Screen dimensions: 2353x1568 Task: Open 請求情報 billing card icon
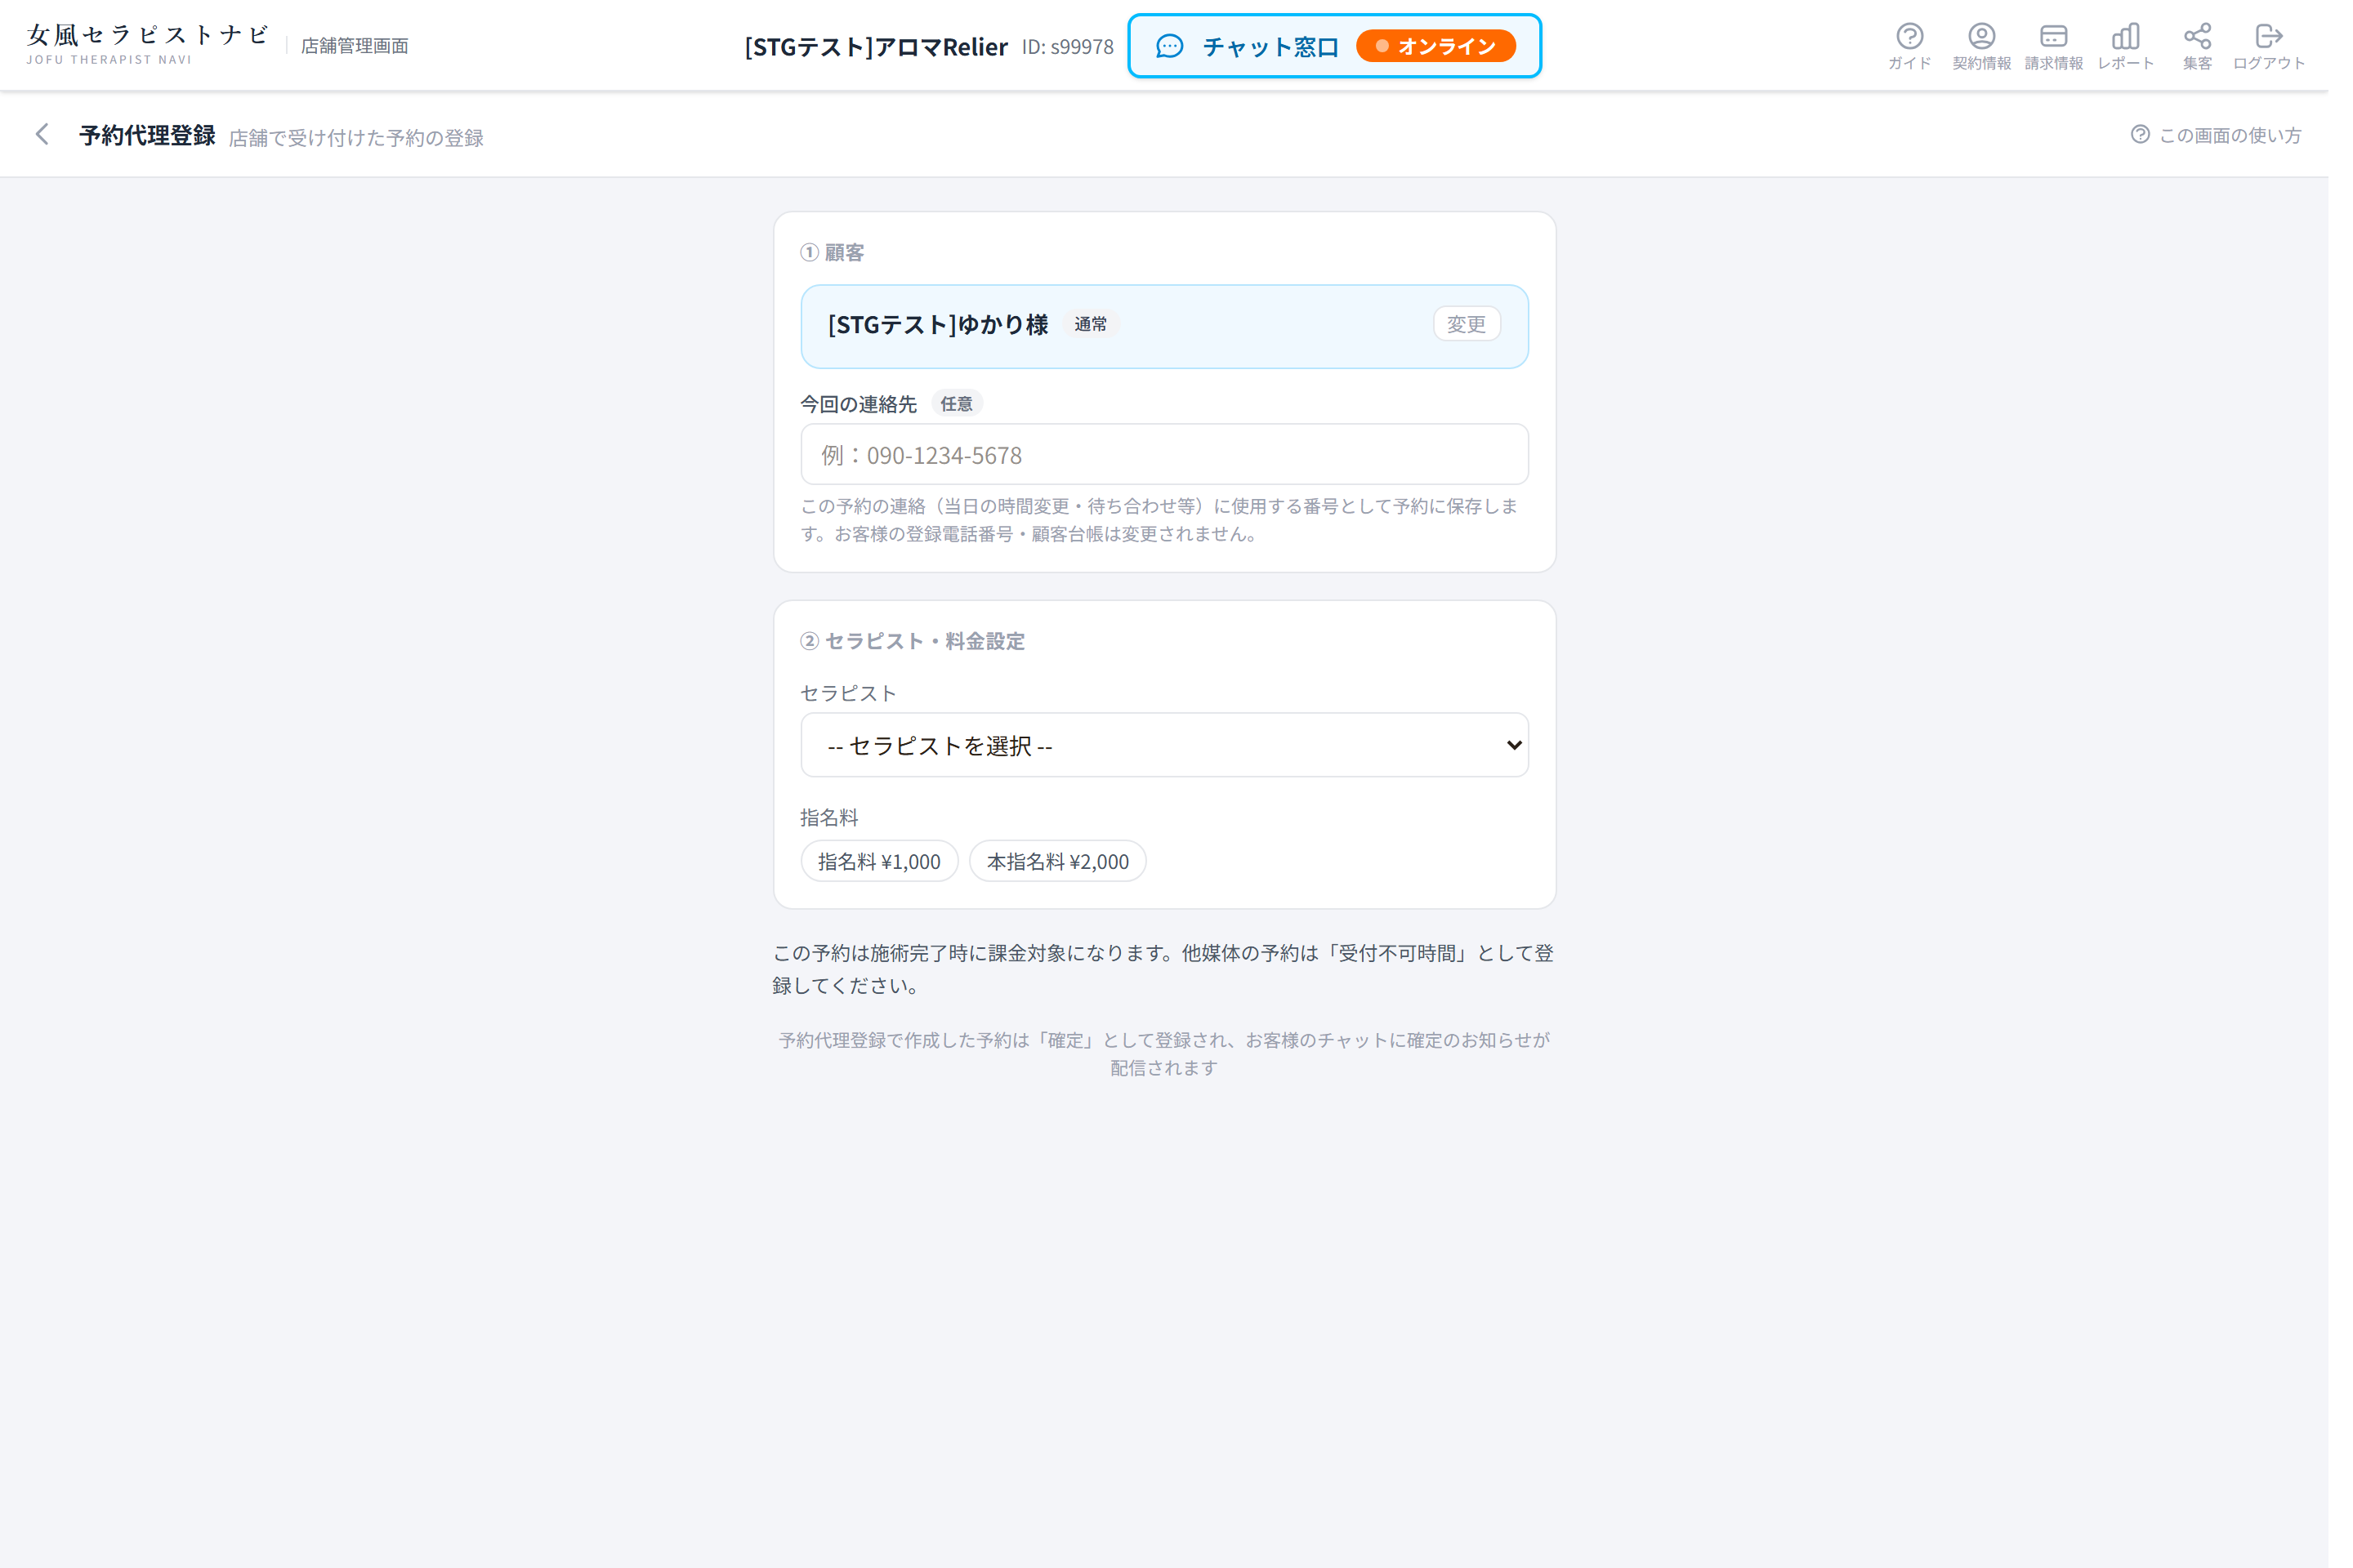coord(2075,46)
